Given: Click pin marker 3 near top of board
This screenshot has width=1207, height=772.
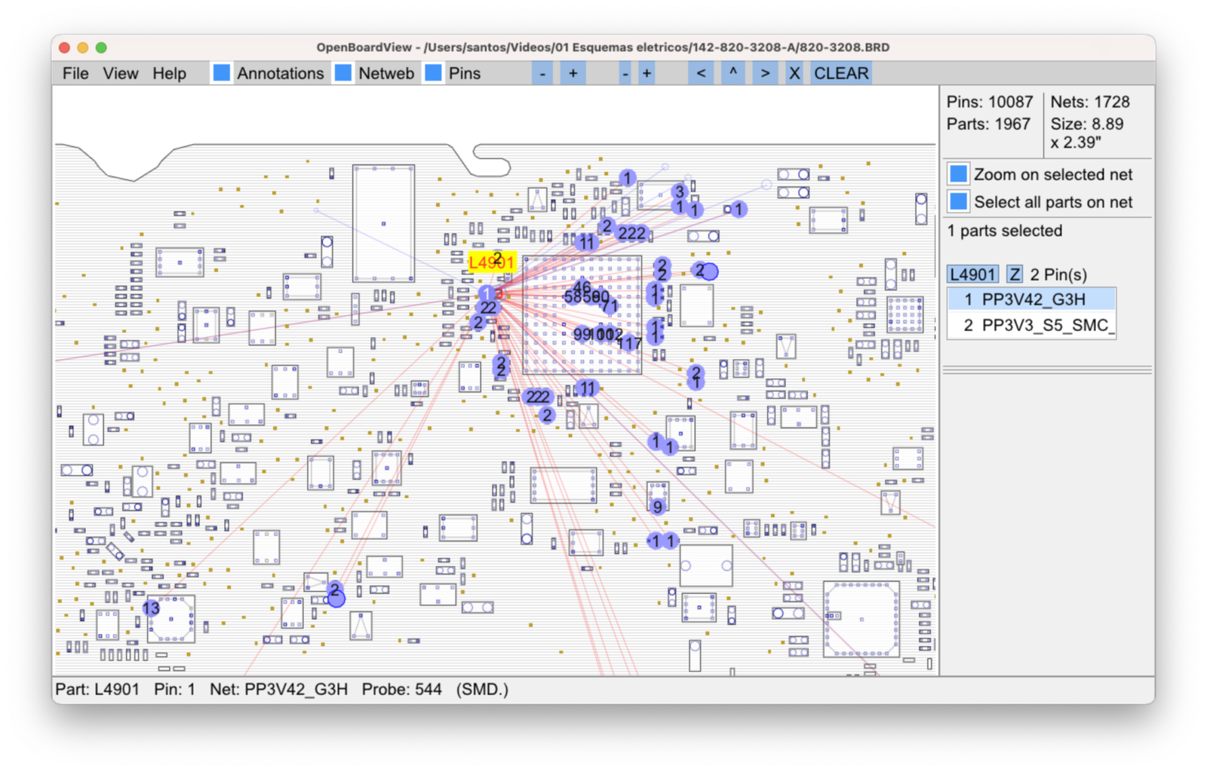Looking at the screenshot, I should [x=679, y=191].
